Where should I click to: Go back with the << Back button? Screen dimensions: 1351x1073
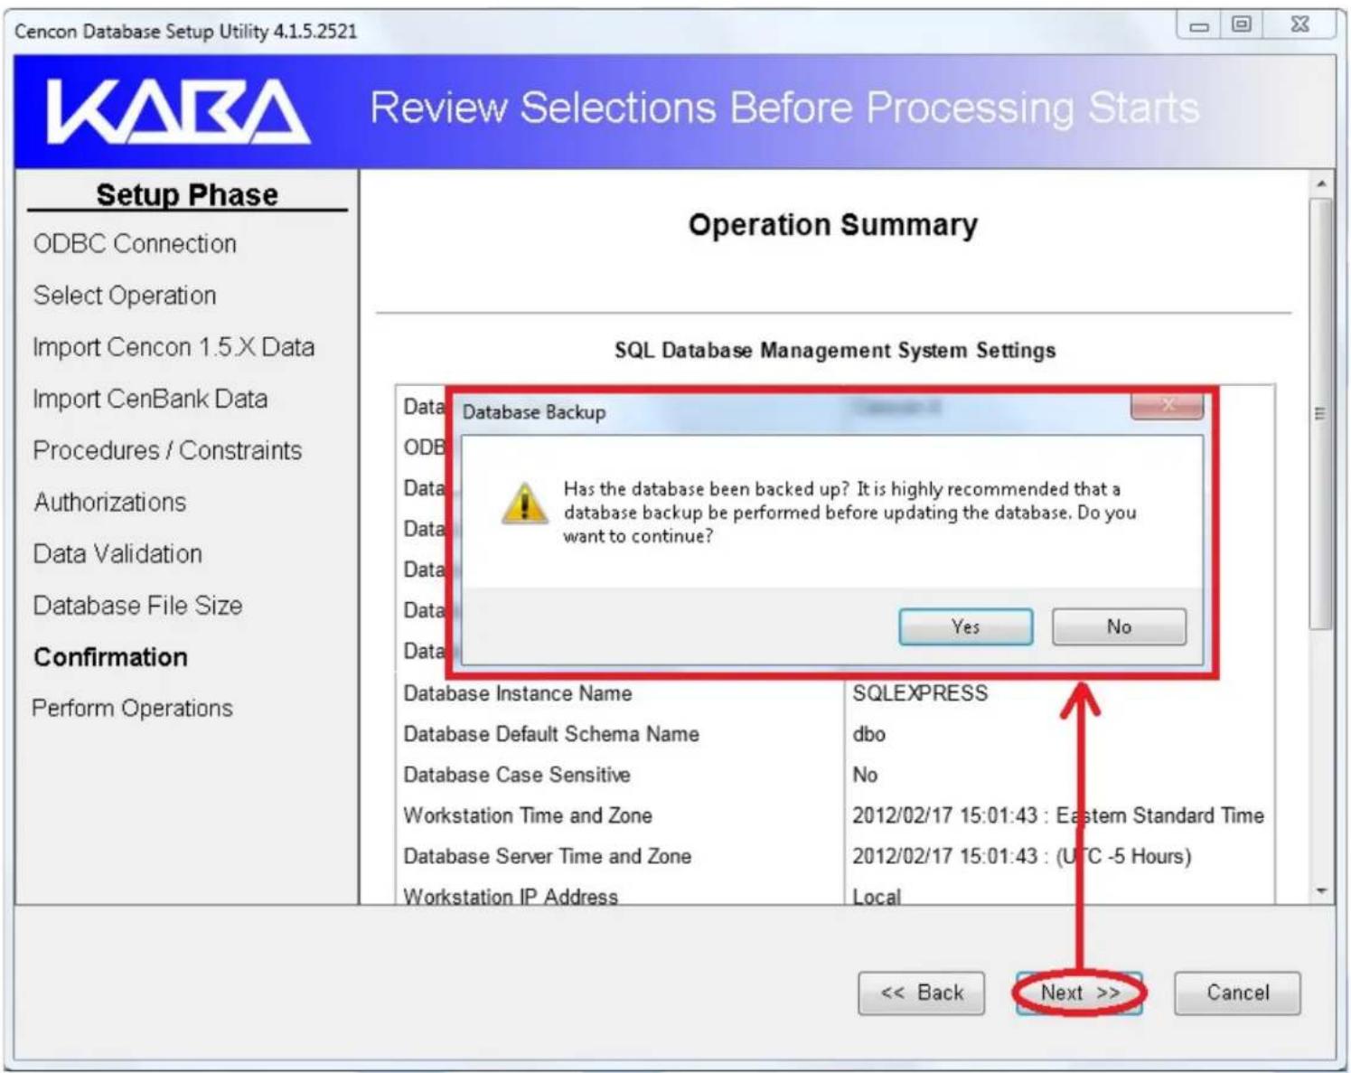(x=921, y=993)
